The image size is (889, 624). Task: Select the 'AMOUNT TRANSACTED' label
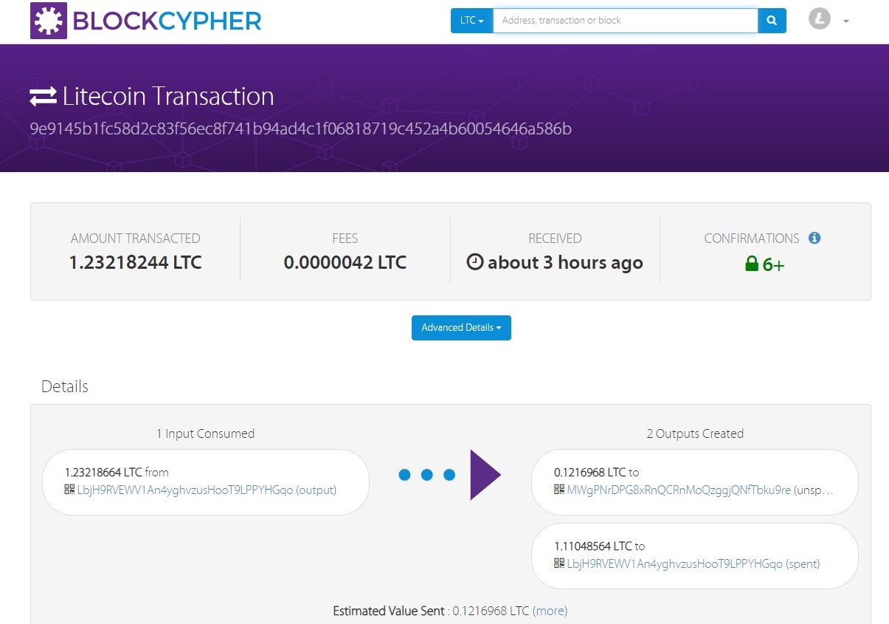[x=135, y=239]
